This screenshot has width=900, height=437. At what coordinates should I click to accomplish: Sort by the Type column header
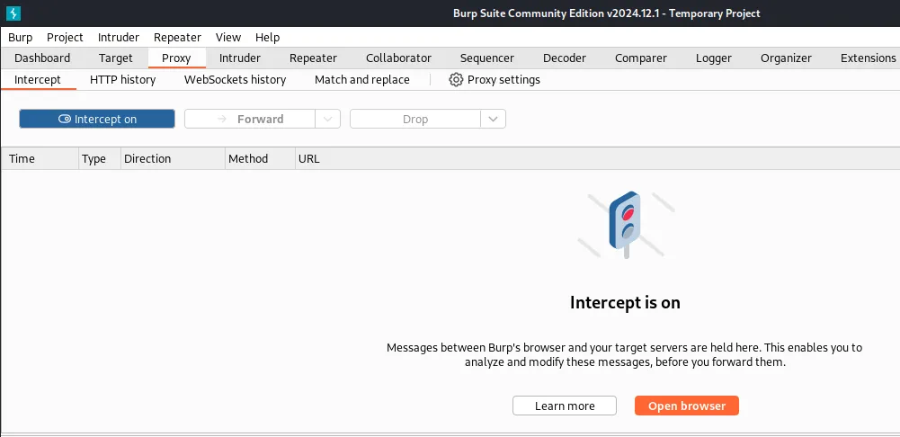[x=100, y=158]
